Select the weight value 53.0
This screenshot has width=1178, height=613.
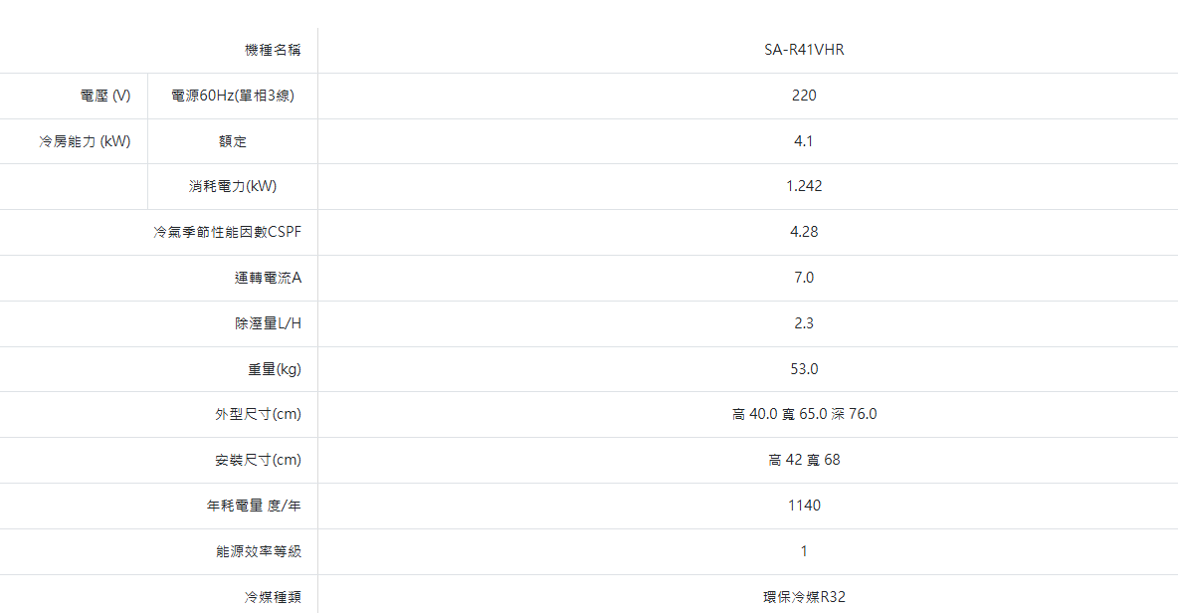coord(804,369)
